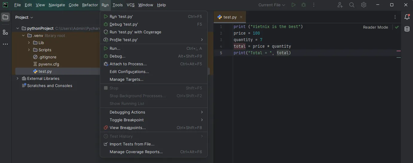Click the Debug bug icon in toolbar
Viewport: 413px width, 163px height.
pos(304,5)
